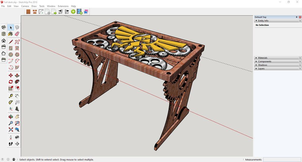The height and width of the screenshot is (162, 302).
Task: Open the Camera menu
Action: pos(25,6)
